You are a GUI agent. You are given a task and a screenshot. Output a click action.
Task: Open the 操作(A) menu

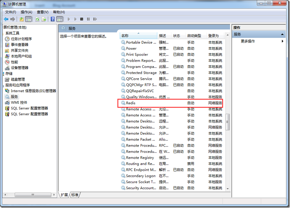pyautogui.click(x=26, y=12)
